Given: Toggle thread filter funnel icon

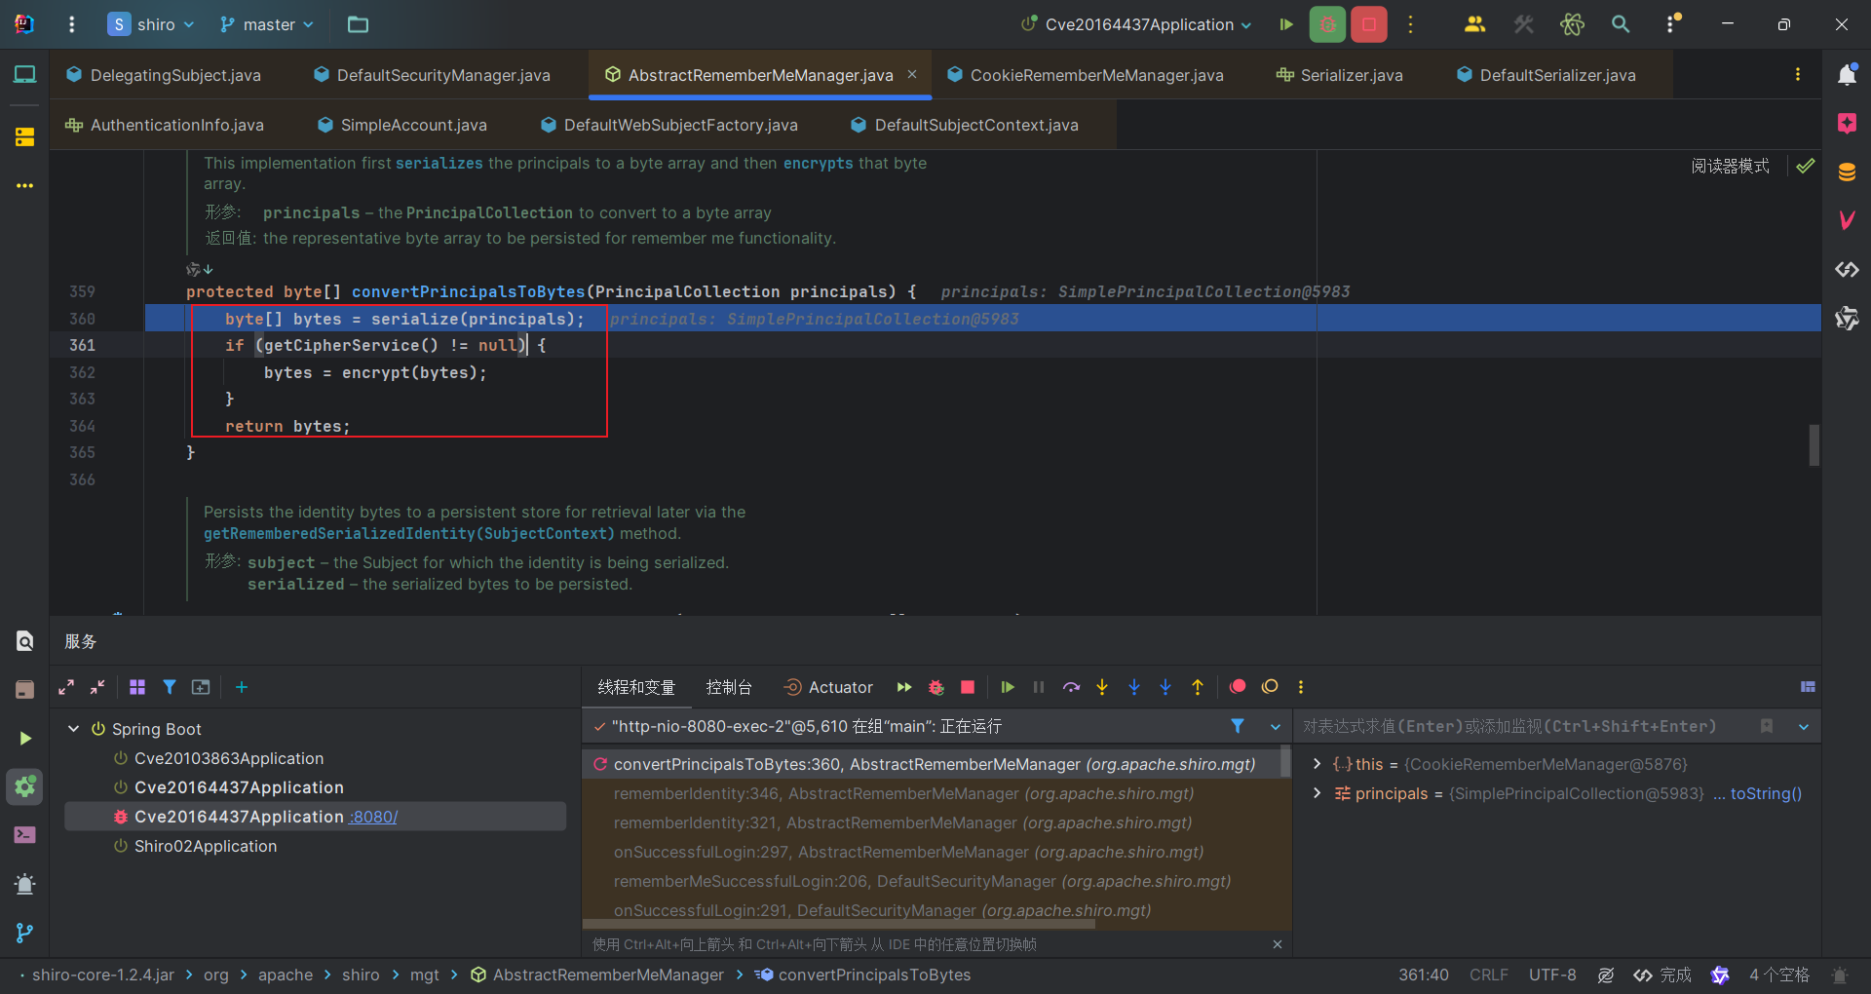Looking at the screenshot, I should click(x=1238, y=726).
